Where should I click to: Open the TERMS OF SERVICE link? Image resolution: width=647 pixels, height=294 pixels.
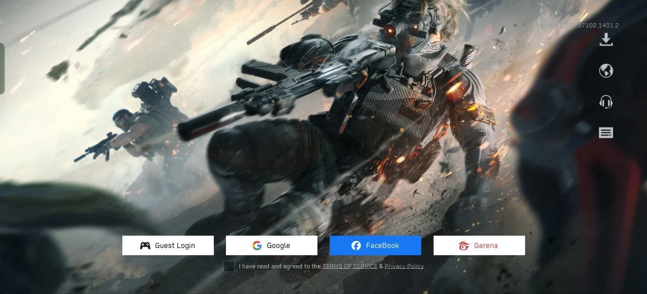pyautogui.click(x=350, y=266)
